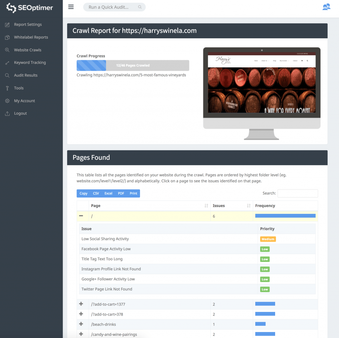Image resolution: width=339 pixels, height=338 pixels.
Task: Expand the /beach-drinks page row
Action: (x=81, y=324)
